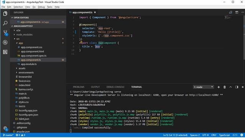Open the Search view in activity bar
The width and height of the screenshot is (245, 138).
click(x=5, y=23)
